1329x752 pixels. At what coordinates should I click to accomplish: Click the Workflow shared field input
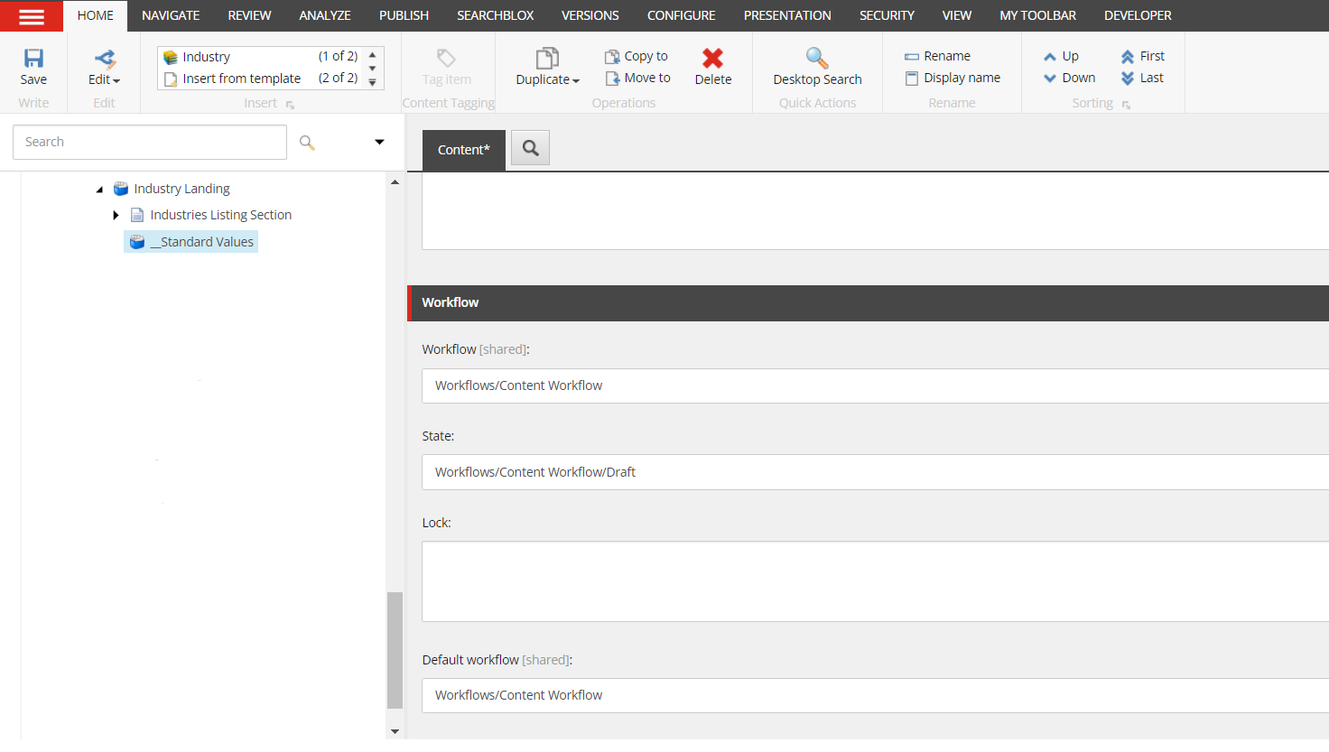(x=875, y=385)
